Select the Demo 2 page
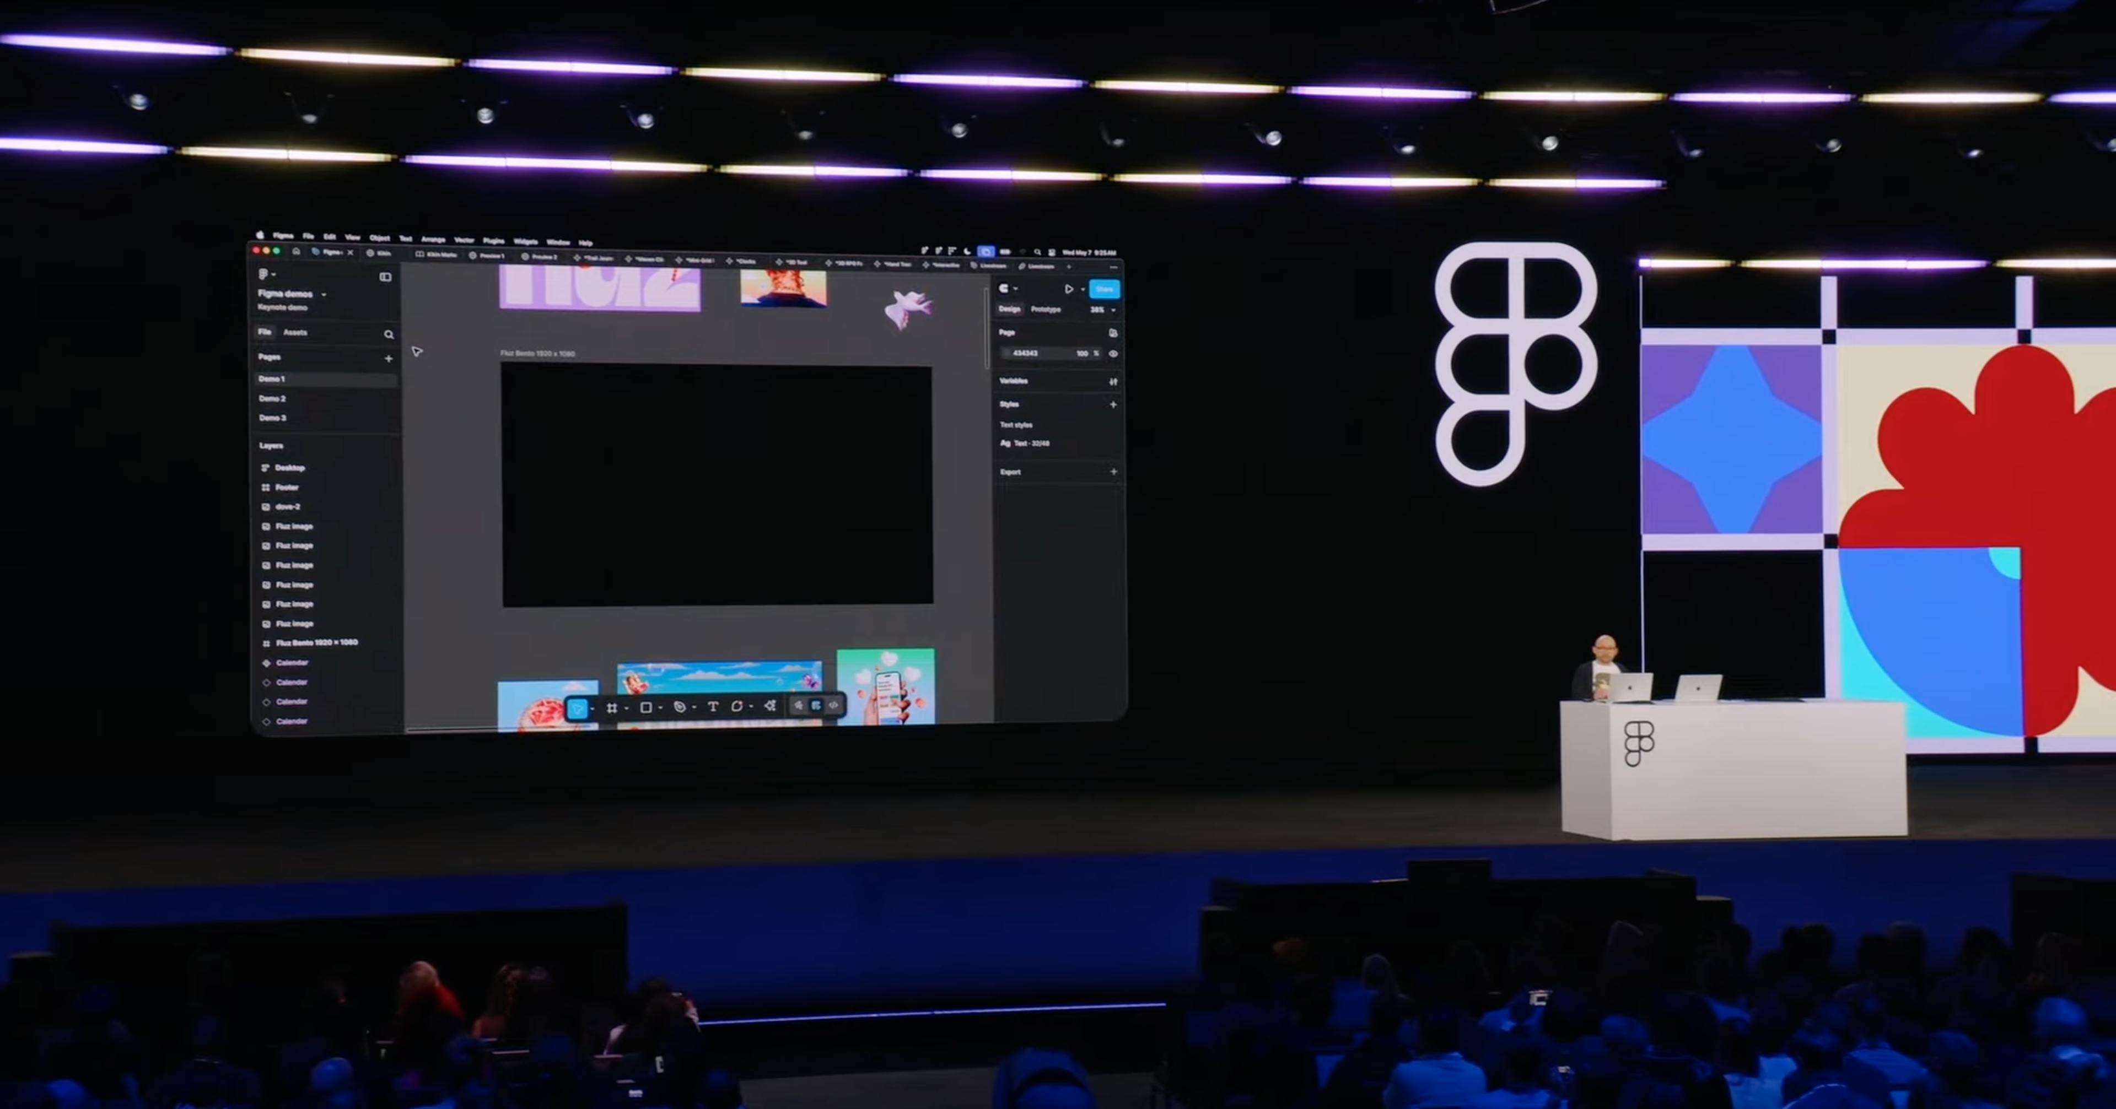The image size is (2116, 1109). coord(272,398)
